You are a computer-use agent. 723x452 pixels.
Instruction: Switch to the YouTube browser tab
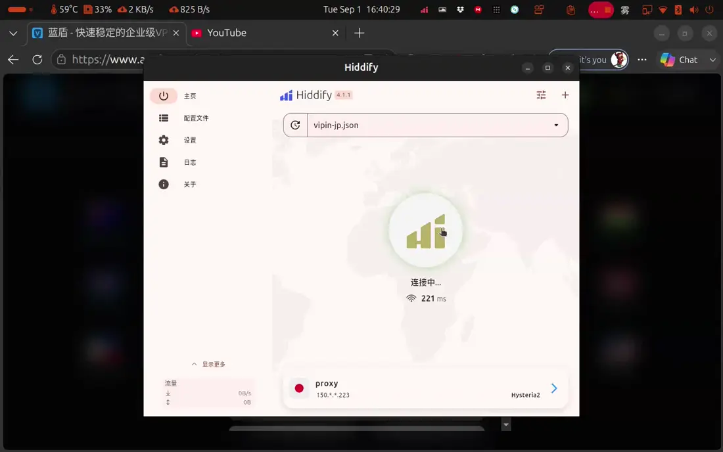[x=265, y=33]
